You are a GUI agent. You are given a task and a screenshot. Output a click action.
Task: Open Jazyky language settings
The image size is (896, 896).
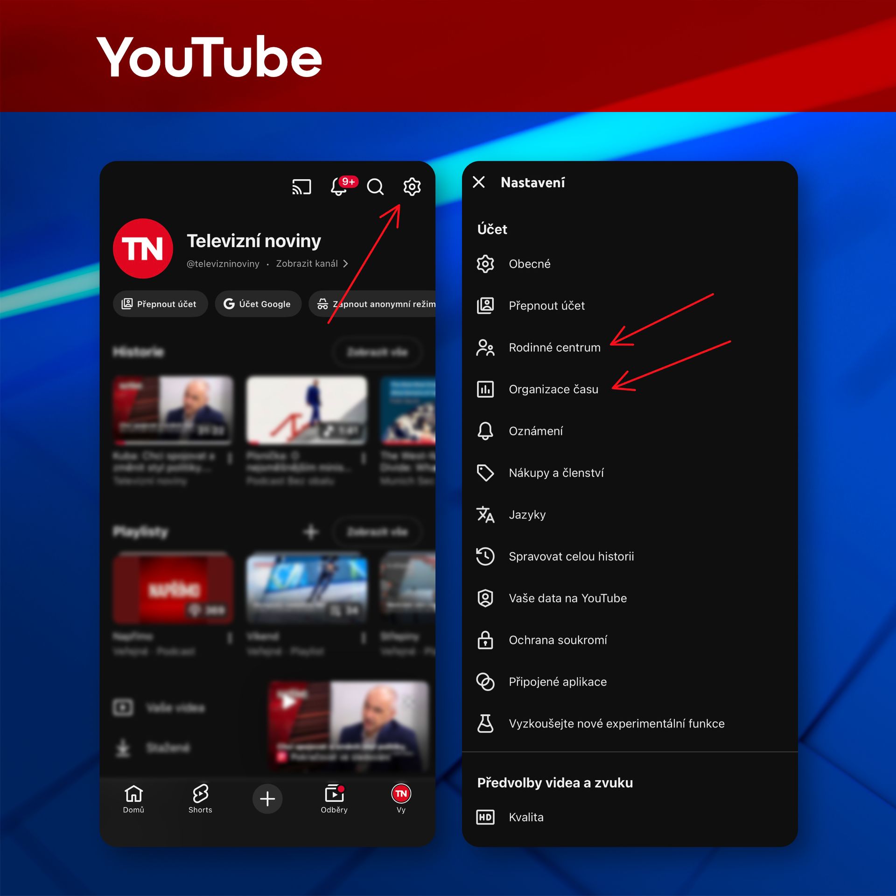(630, 515)
